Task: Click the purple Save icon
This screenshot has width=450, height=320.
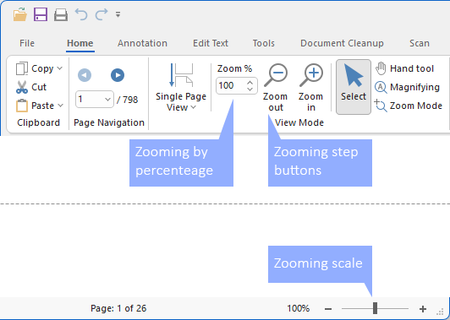Action: click(x=41, y=14)
